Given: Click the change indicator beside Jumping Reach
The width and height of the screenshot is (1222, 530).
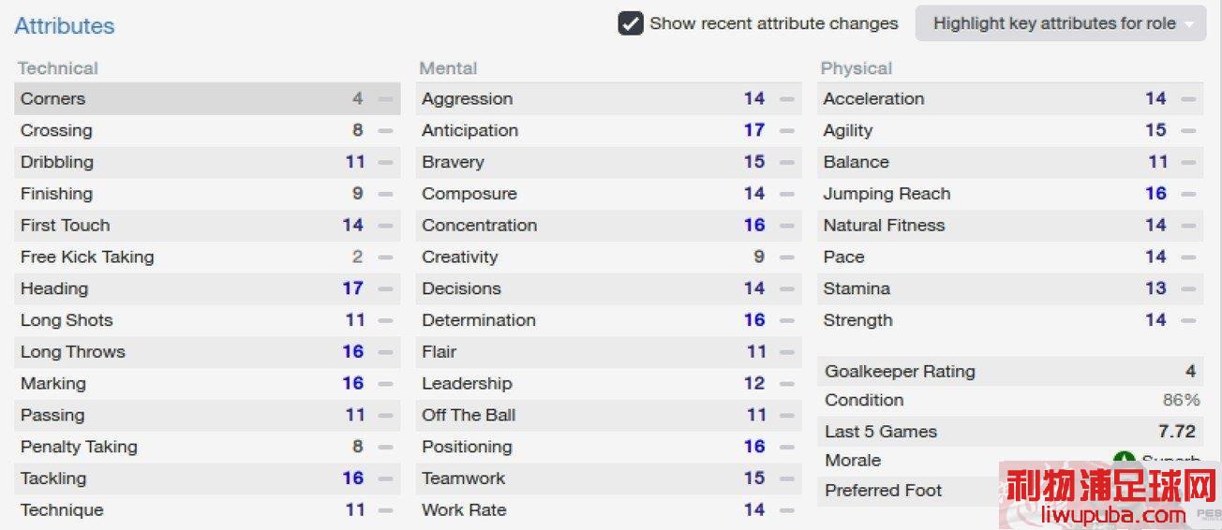Looking at the screenshot, I should pyautogui.click(x=1188, y=194).
